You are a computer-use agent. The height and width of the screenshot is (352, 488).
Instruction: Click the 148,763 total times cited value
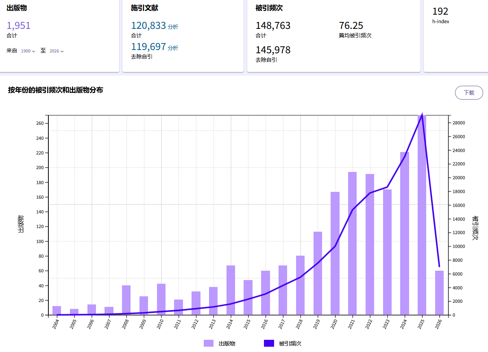(x=273, y=26)
